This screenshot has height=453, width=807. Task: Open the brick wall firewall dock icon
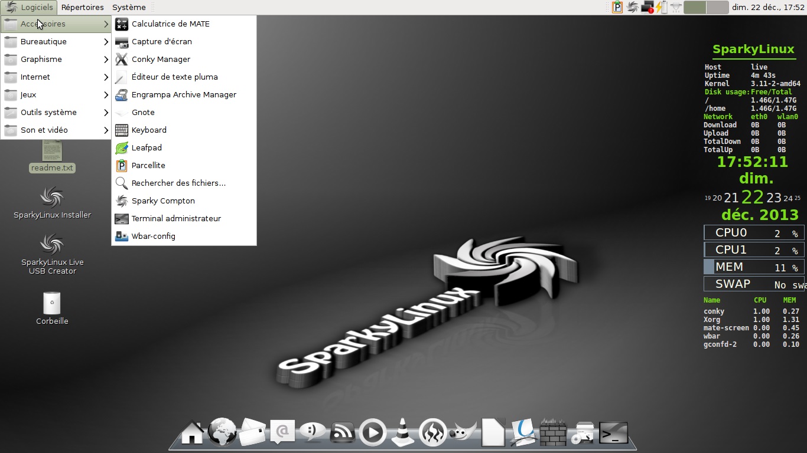(554, 433)
